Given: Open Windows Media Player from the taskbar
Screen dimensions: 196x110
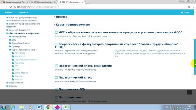Looking at the screenshot, I should [30, 107].
